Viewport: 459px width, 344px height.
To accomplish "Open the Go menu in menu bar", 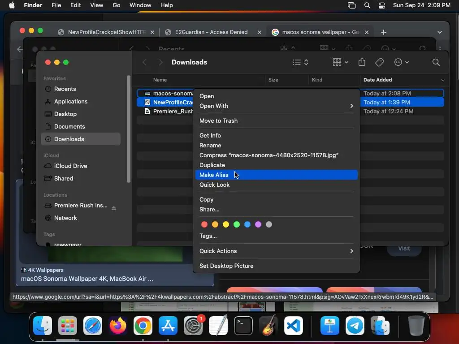I will point(116,5).
